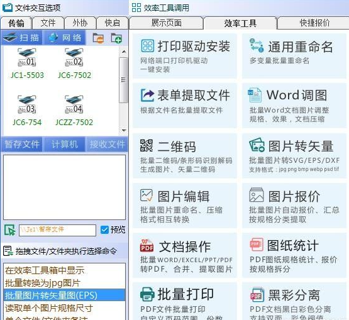Open the 接收文件 section
The width and height of the screenshot is (349, 320).
pos(107,145)
